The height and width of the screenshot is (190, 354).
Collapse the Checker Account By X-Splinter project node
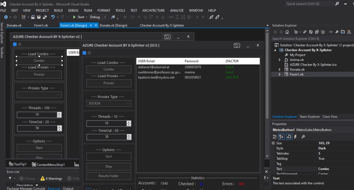(x=275, y=50)
